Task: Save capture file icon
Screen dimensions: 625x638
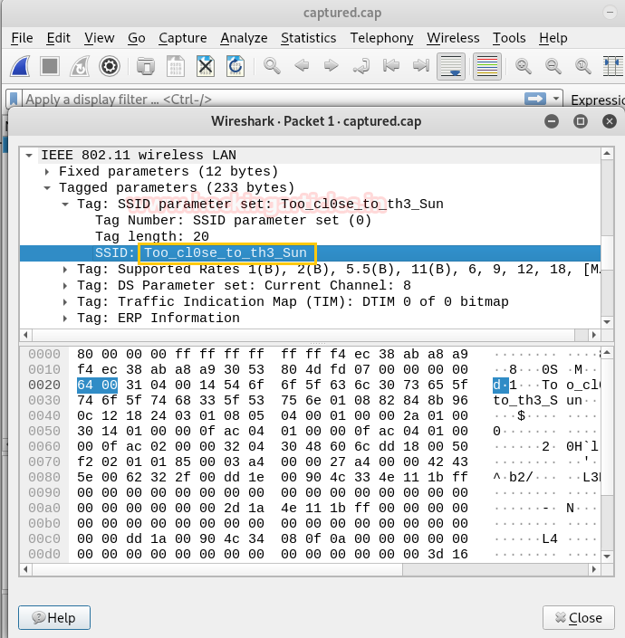Action: [x=176, y=66]
